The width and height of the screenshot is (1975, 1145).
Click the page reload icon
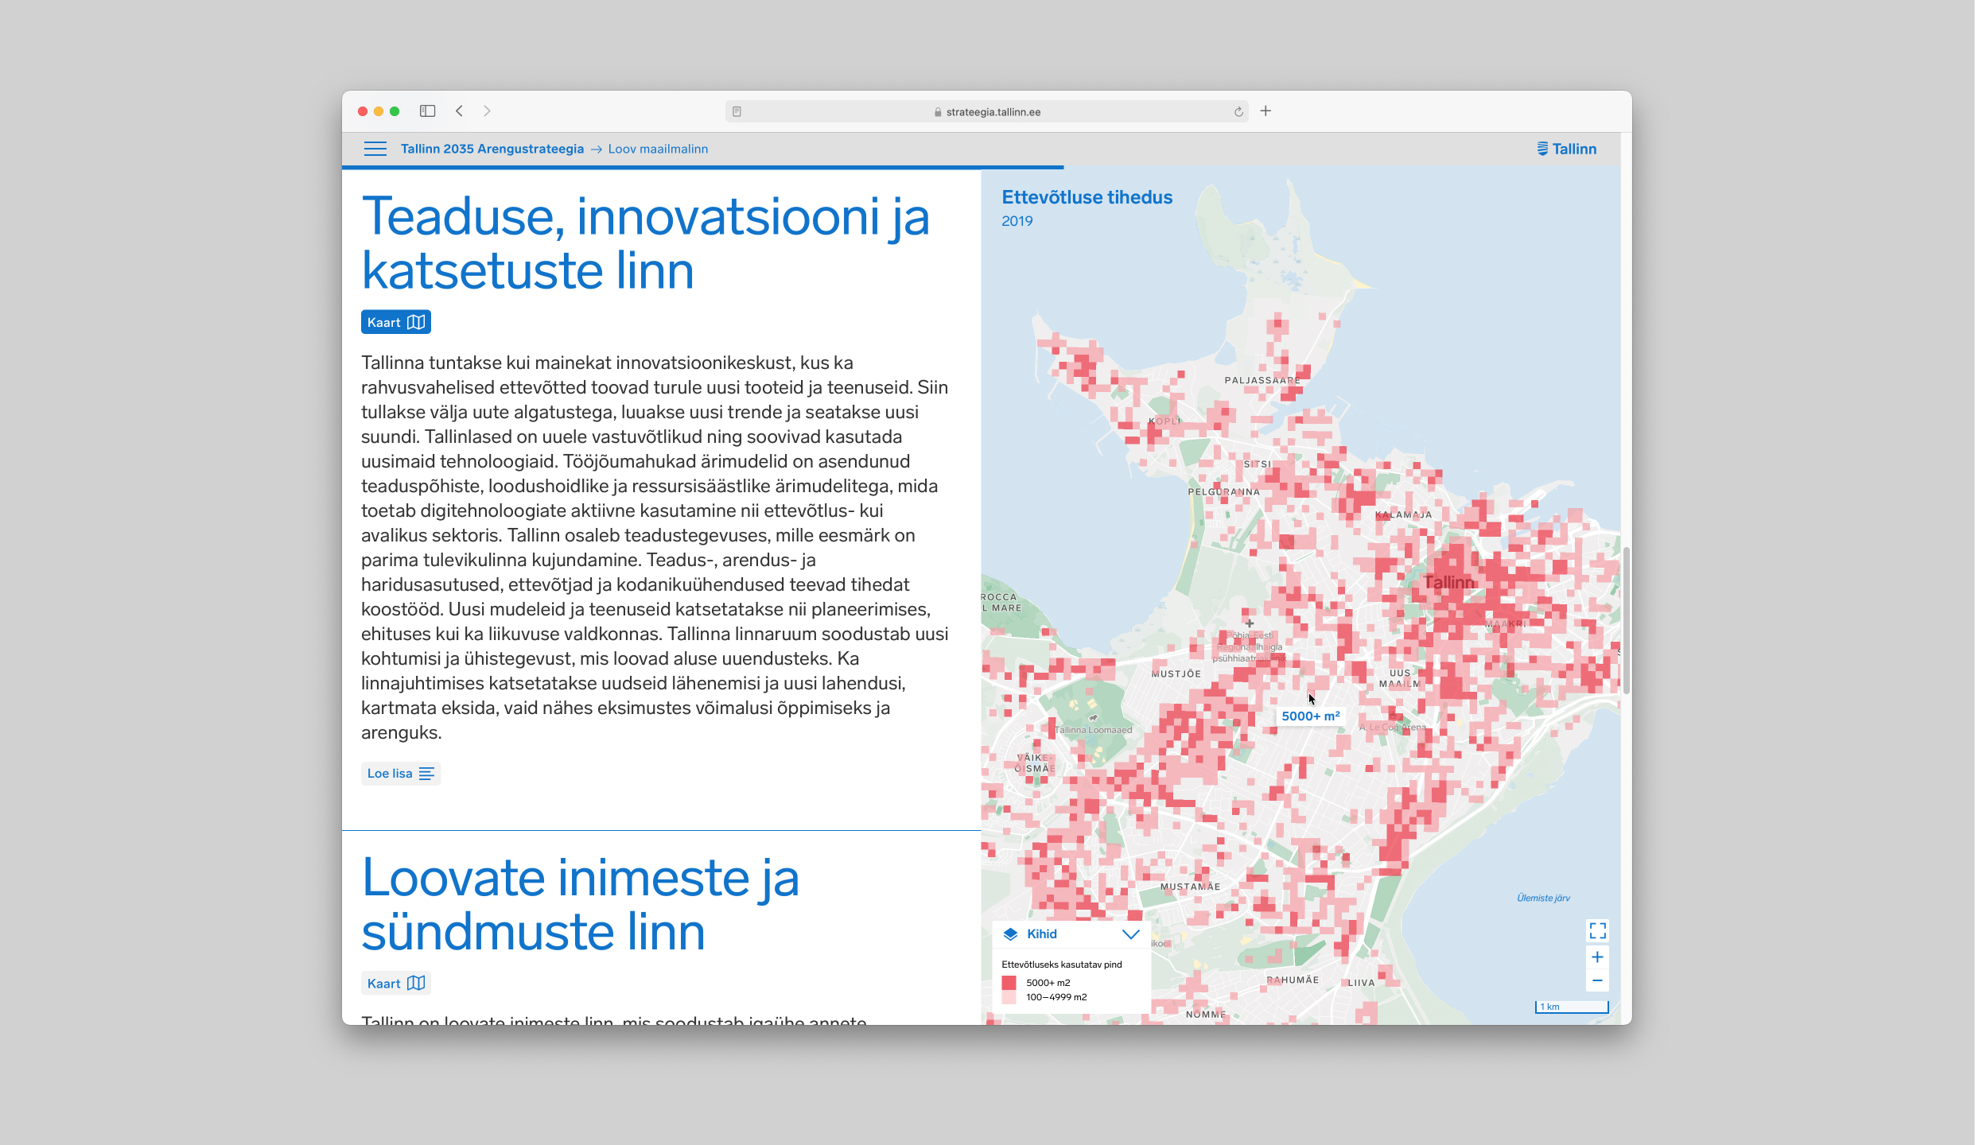pos(1238,112)
